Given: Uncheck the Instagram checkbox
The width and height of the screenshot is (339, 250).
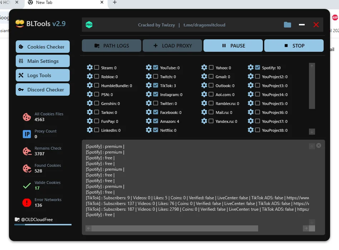Looking at the screenshot, I should [156, 94].
